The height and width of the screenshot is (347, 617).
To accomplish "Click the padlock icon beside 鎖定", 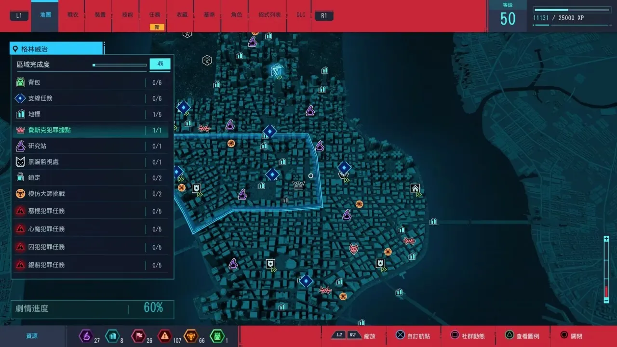I will click(20, 177).
